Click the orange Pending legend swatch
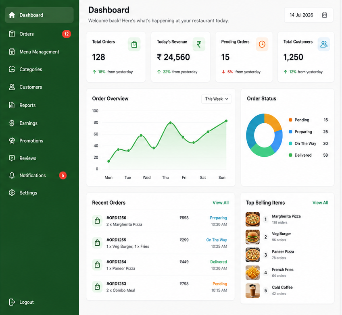342x315 pixels. click(290, 120)
